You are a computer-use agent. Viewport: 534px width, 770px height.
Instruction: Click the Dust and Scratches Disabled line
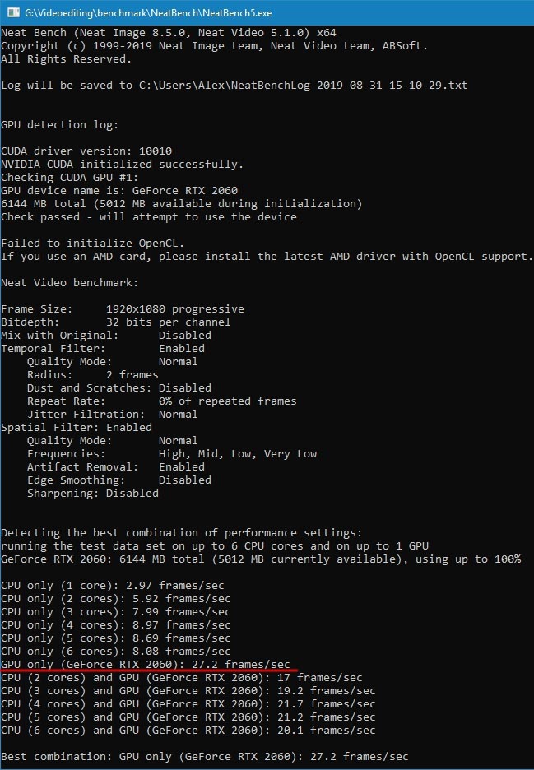(x=118, y=388)
